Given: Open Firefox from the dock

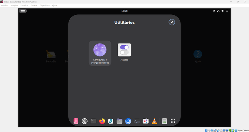Looking at the screenshot, I should point(102,121).
